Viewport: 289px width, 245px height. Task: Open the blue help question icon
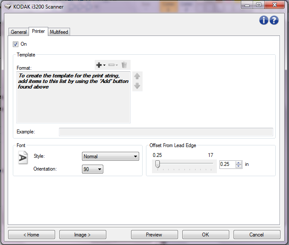[274, 20]
